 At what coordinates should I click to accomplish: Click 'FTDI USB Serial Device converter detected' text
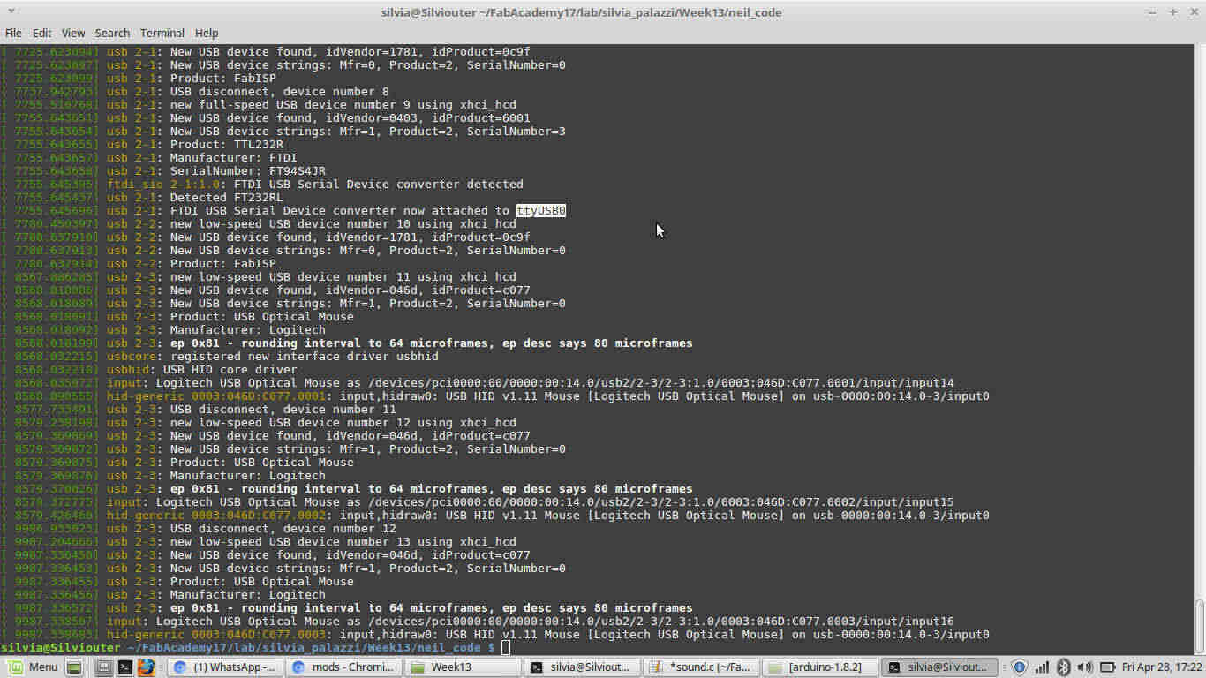coord(379,185)
